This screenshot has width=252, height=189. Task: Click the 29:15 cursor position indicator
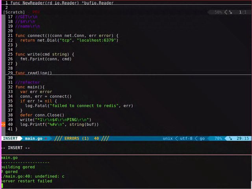point(243,139)
